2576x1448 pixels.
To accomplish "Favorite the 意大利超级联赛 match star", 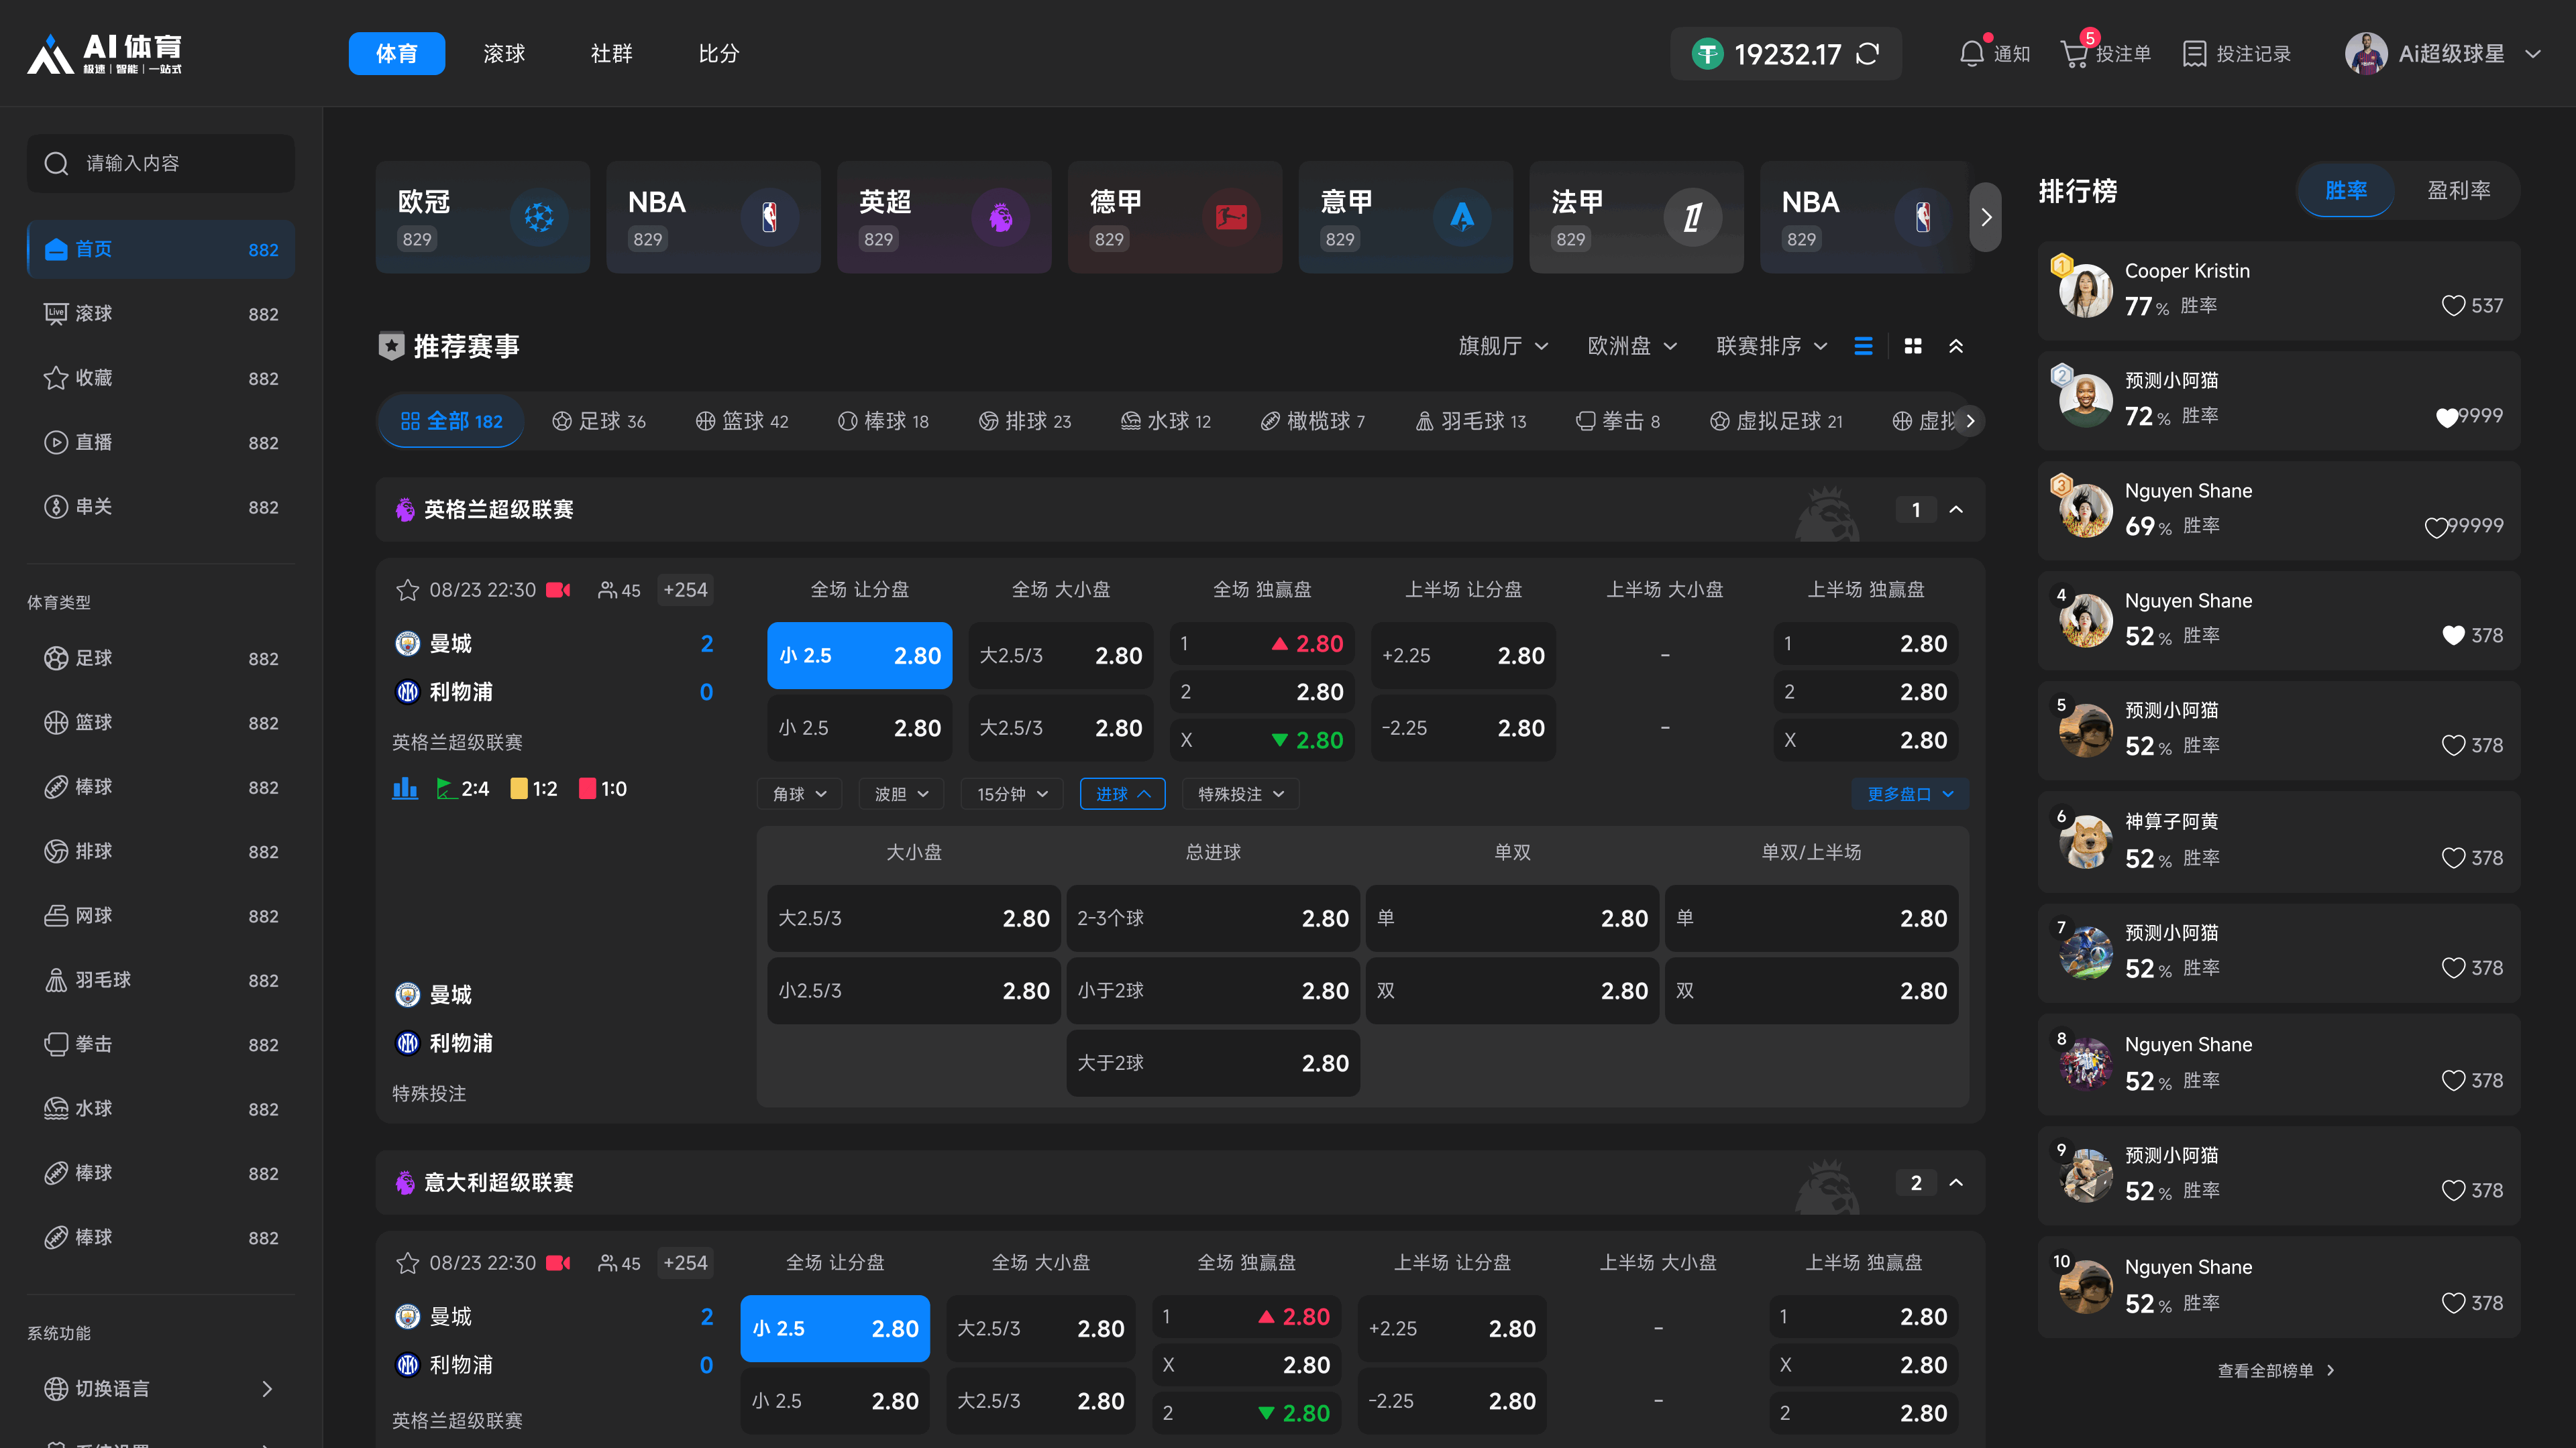I will pos(407,1263).
